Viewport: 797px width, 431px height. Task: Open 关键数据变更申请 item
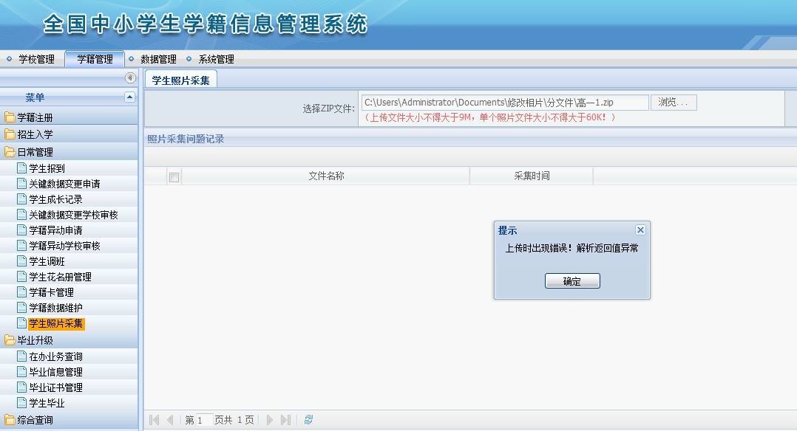click(64, 184)
